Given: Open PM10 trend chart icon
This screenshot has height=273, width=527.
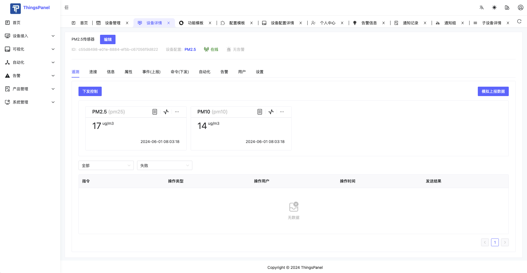Looking at the screenshot, I should click(x=271, y=112).
